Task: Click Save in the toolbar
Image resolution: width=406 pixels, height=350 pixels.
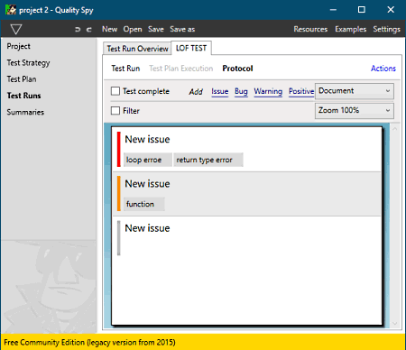Action: 156,29
